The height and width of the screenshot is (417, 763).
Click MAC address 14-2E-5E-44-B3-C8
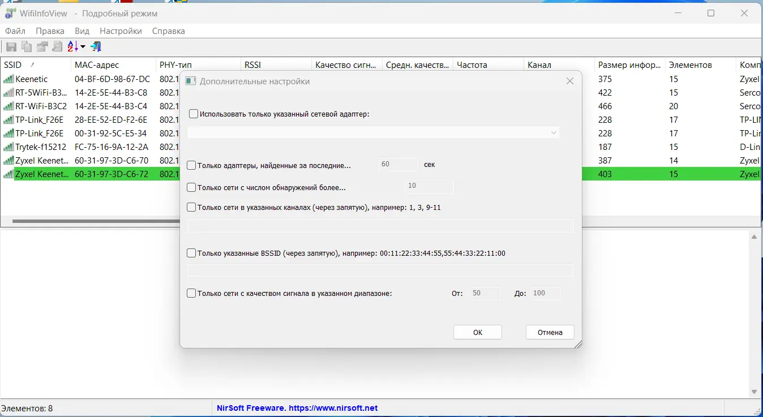[x=111, y=93]
